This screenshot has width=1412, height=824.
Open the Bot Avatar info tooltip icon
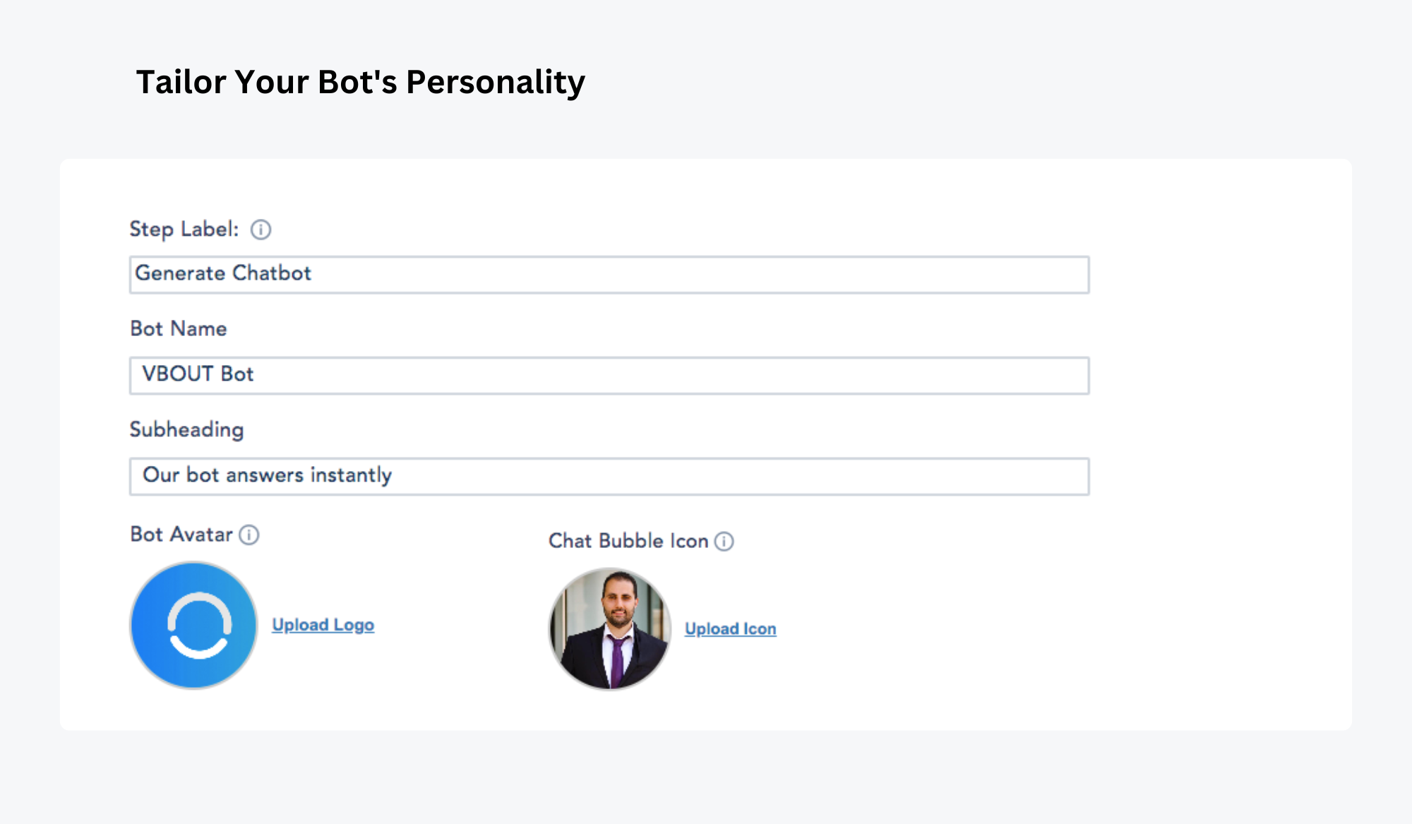click(249, 535)
